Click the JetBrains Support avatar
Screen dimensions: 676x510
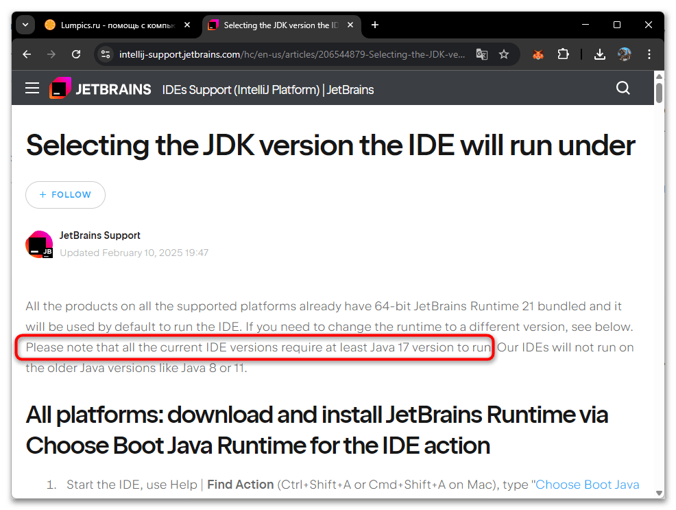[39, 244]
